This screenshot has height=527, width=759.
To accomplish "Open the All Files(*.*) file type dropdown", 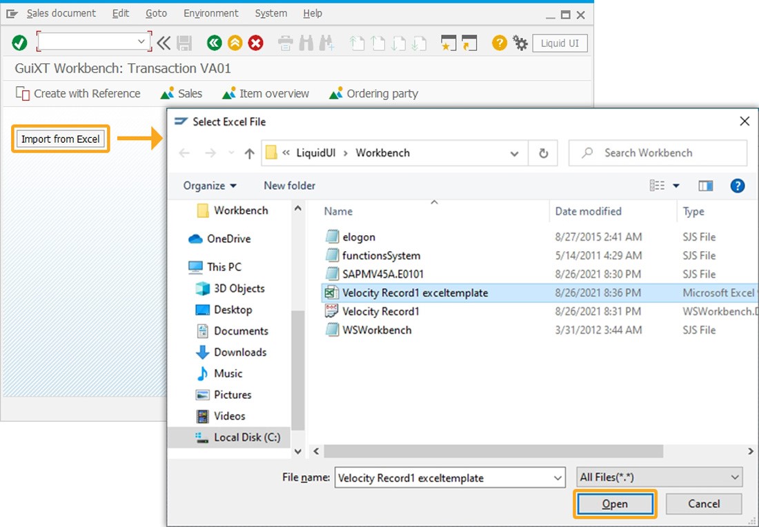I will tap(659, 477).
